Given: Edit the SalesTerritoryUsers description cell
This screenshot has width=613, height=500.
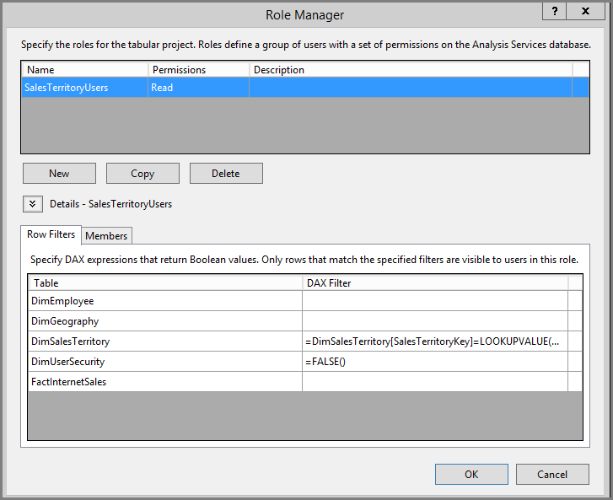Looking at the screenshot, I should (411, 87).
